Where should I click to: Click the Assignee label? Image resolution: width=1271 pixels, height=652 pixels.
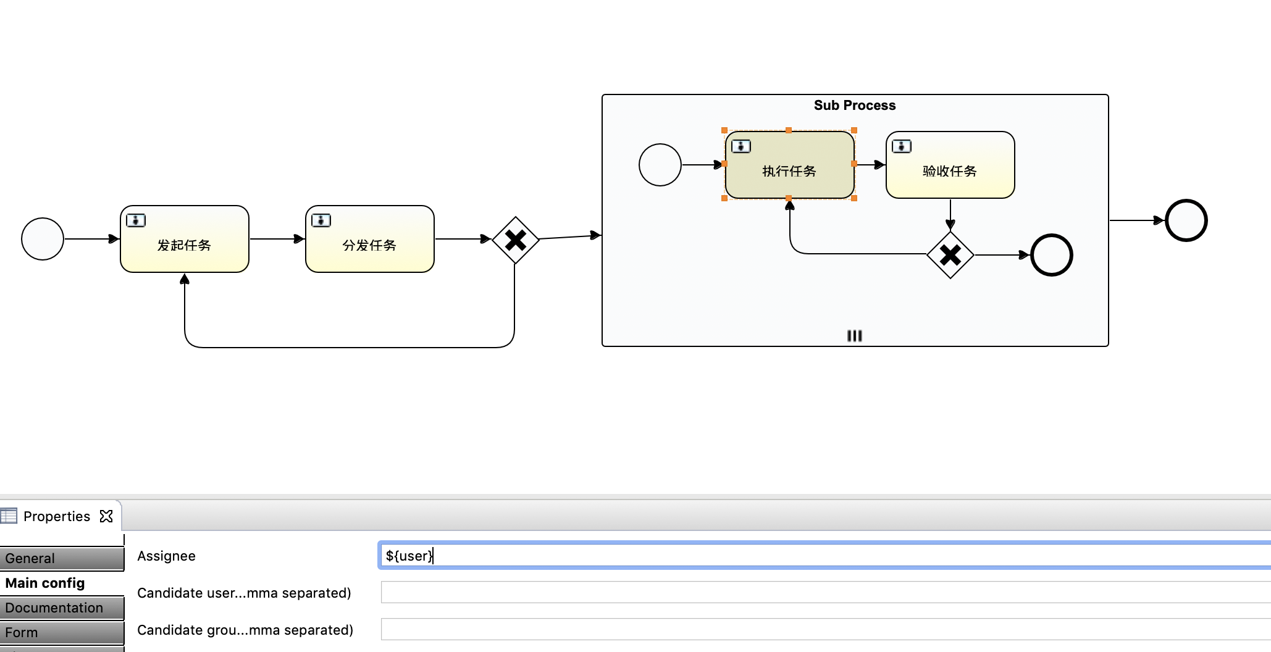tap(166, 556)
